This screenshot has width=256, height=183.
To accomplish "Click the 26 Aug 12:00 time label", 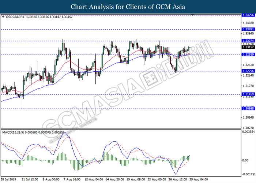I will 178,179.
